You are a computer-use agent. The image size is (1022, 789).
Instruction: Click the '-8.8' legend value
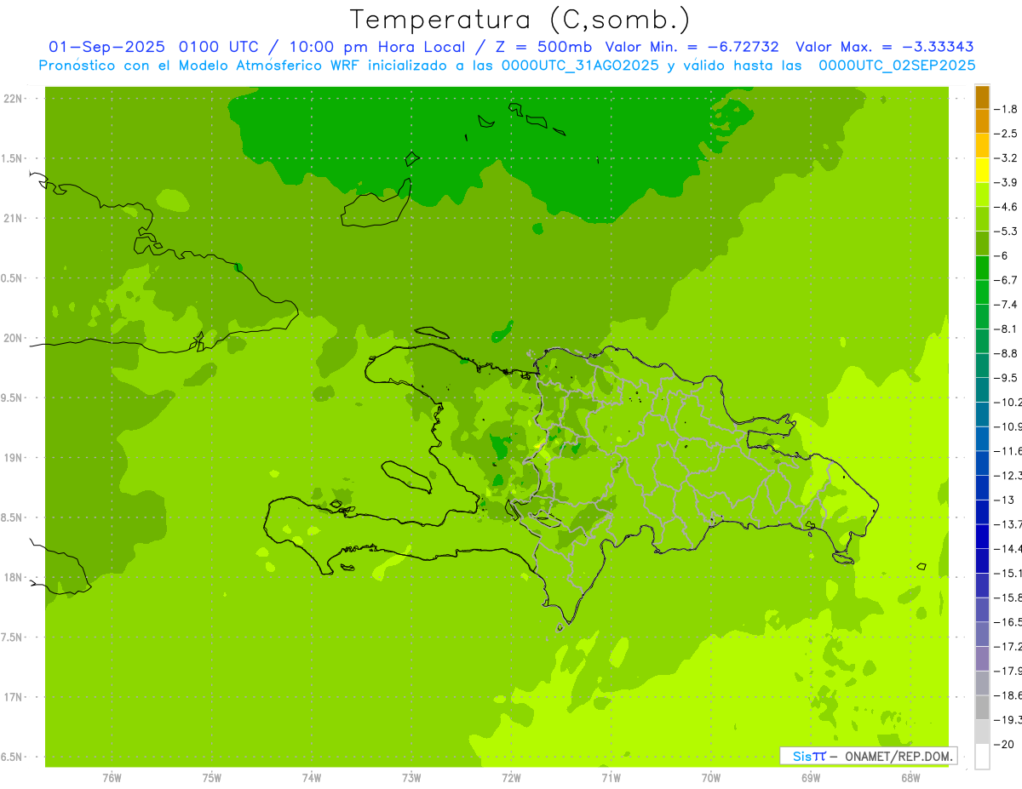click(1008, 353)
